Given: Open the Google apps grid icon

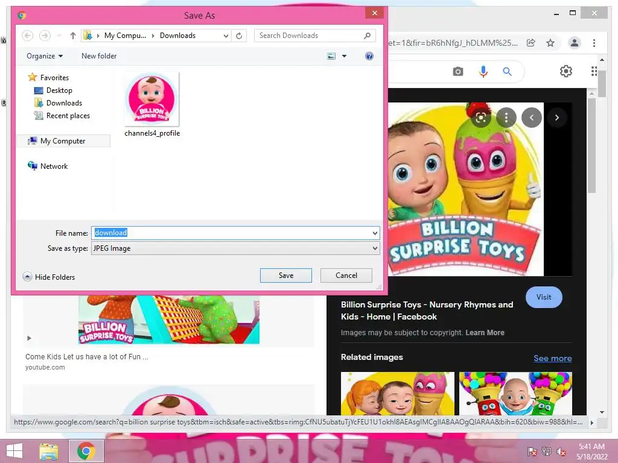Looking at the screenshot, I should click(594, 71).
